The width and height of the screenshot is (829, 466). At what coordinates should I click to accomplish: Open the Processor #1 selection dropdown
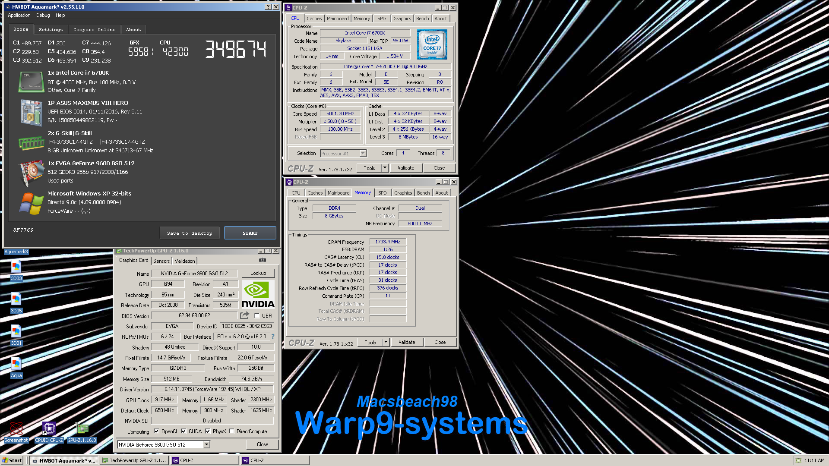tap(363, 153)
